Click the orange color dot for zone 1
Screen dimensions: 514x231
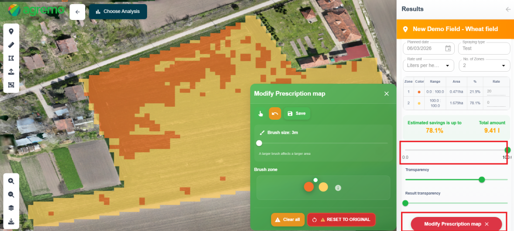click(x=419, y=92)
